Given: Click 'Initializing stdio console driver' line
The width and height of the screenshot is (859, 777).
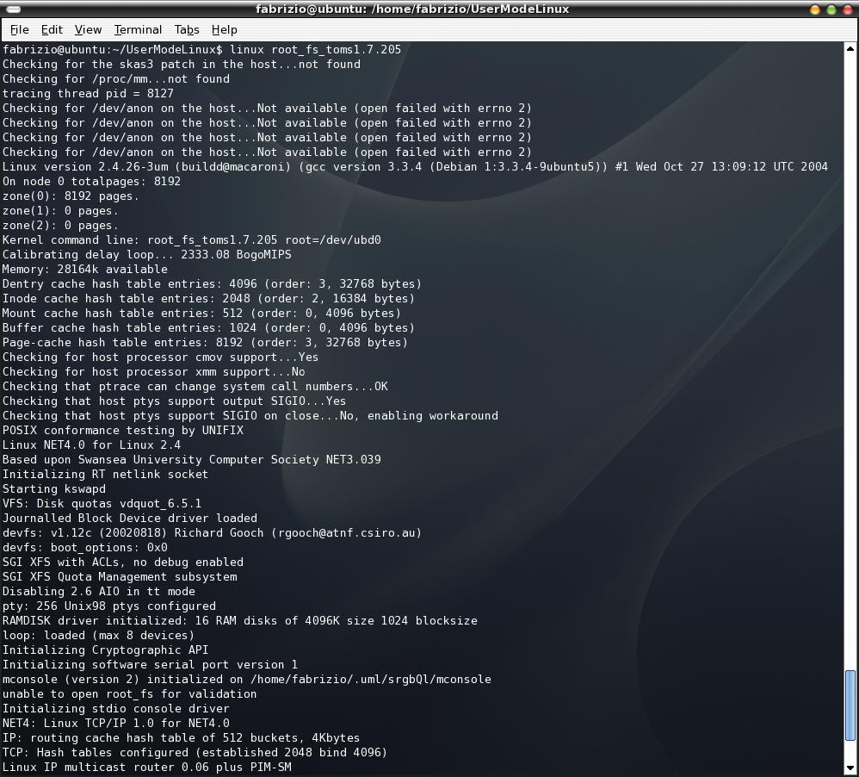Looking at the screenshot, I should [x=115, y=708].
